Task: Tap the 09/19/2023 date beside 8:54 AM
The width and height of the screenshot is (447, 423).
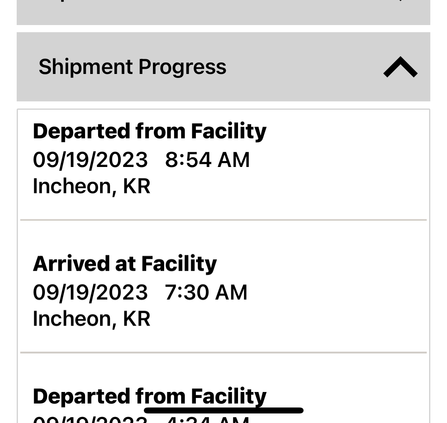Action: 90,160
